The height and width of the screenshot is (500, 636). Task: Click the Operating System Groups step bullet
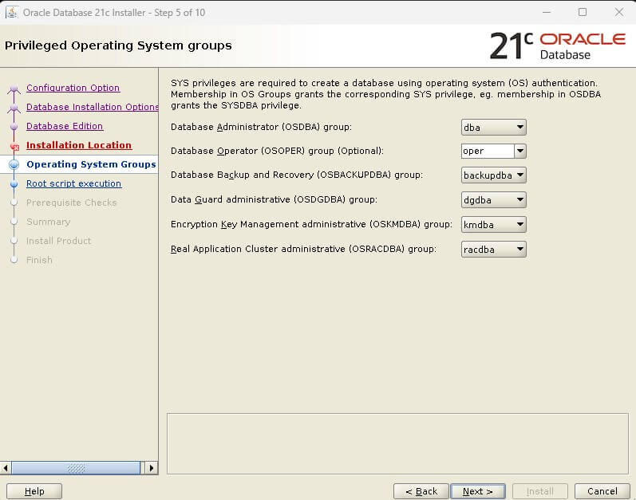pos(14,164)
